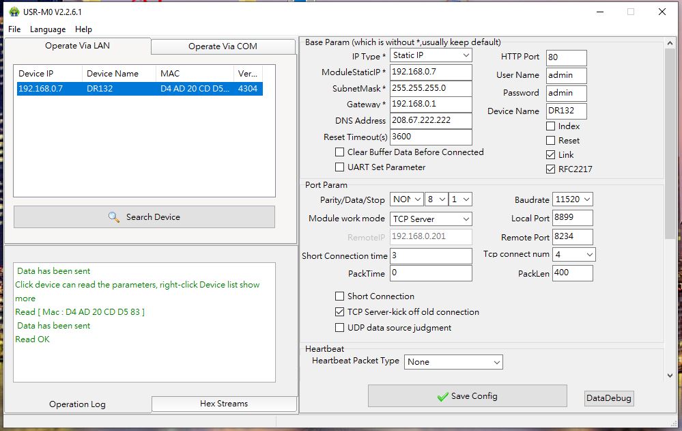
Task: Click the green checkmark icon on Save Config
Action: coord(443,397)
